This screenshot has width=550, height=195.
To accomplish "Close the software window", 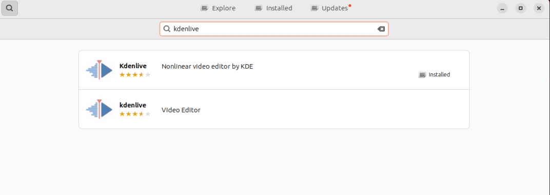I will pos(539,8).
